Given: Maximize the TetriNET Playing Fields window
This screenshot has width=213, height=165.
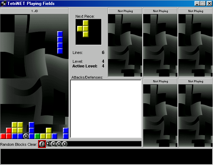Looking at the screenshot, I should click(203, 4).
